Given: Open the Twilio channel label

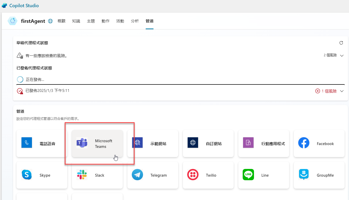Looking at the screenshot, I should coord(211,175).
